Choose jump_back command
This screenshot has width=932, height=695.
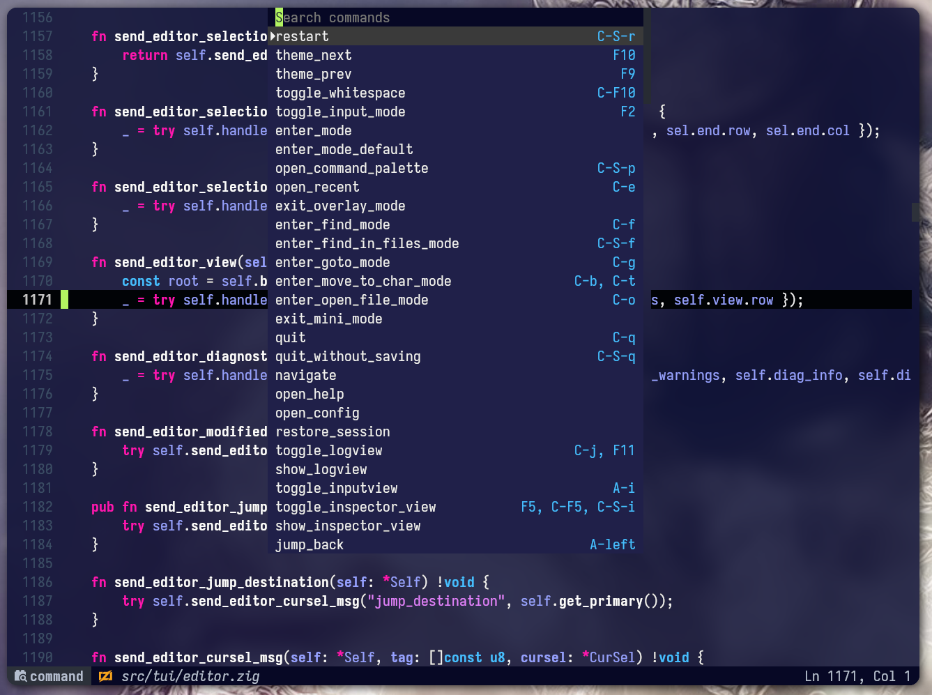coord(310,544)
